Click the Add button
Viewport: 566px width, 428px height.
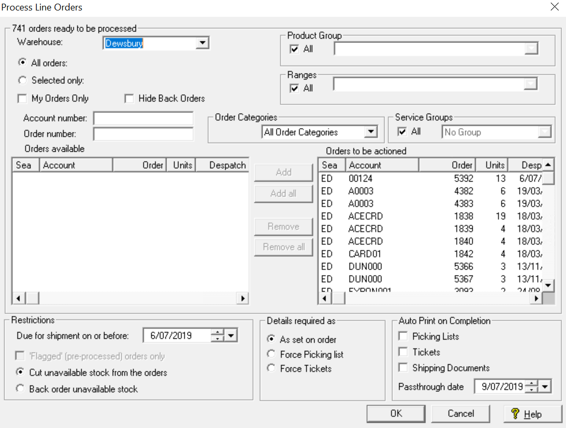pos(283,172)
